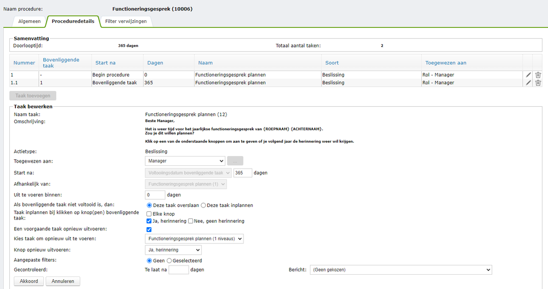The height and width of the screenshot is (289, 548).
Task: Edit task 1 with the pencil icon
Action: [x=528, y=74]
